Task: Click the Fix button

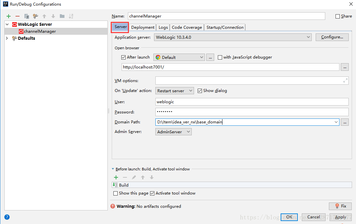Action: [x=340, y=206]
